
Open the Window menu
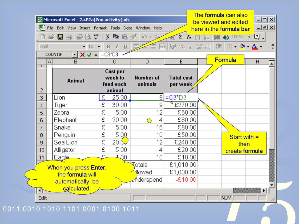coord(143,28)
